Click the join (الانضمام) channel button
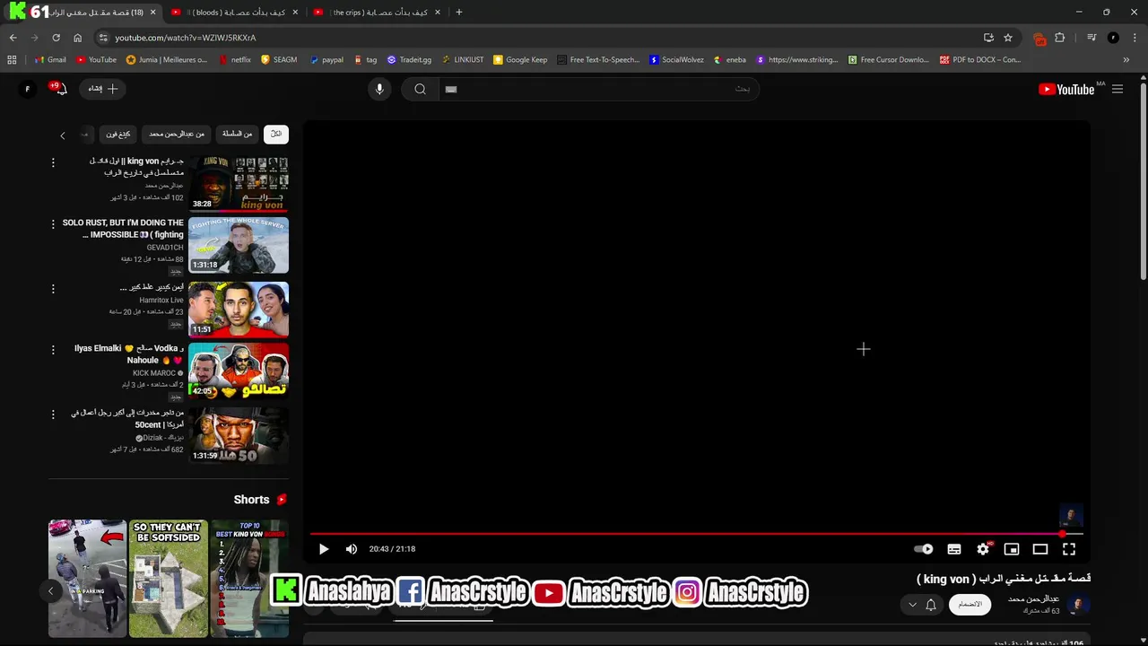This screenshot has width=1148, height=646. tap(970, 605)
